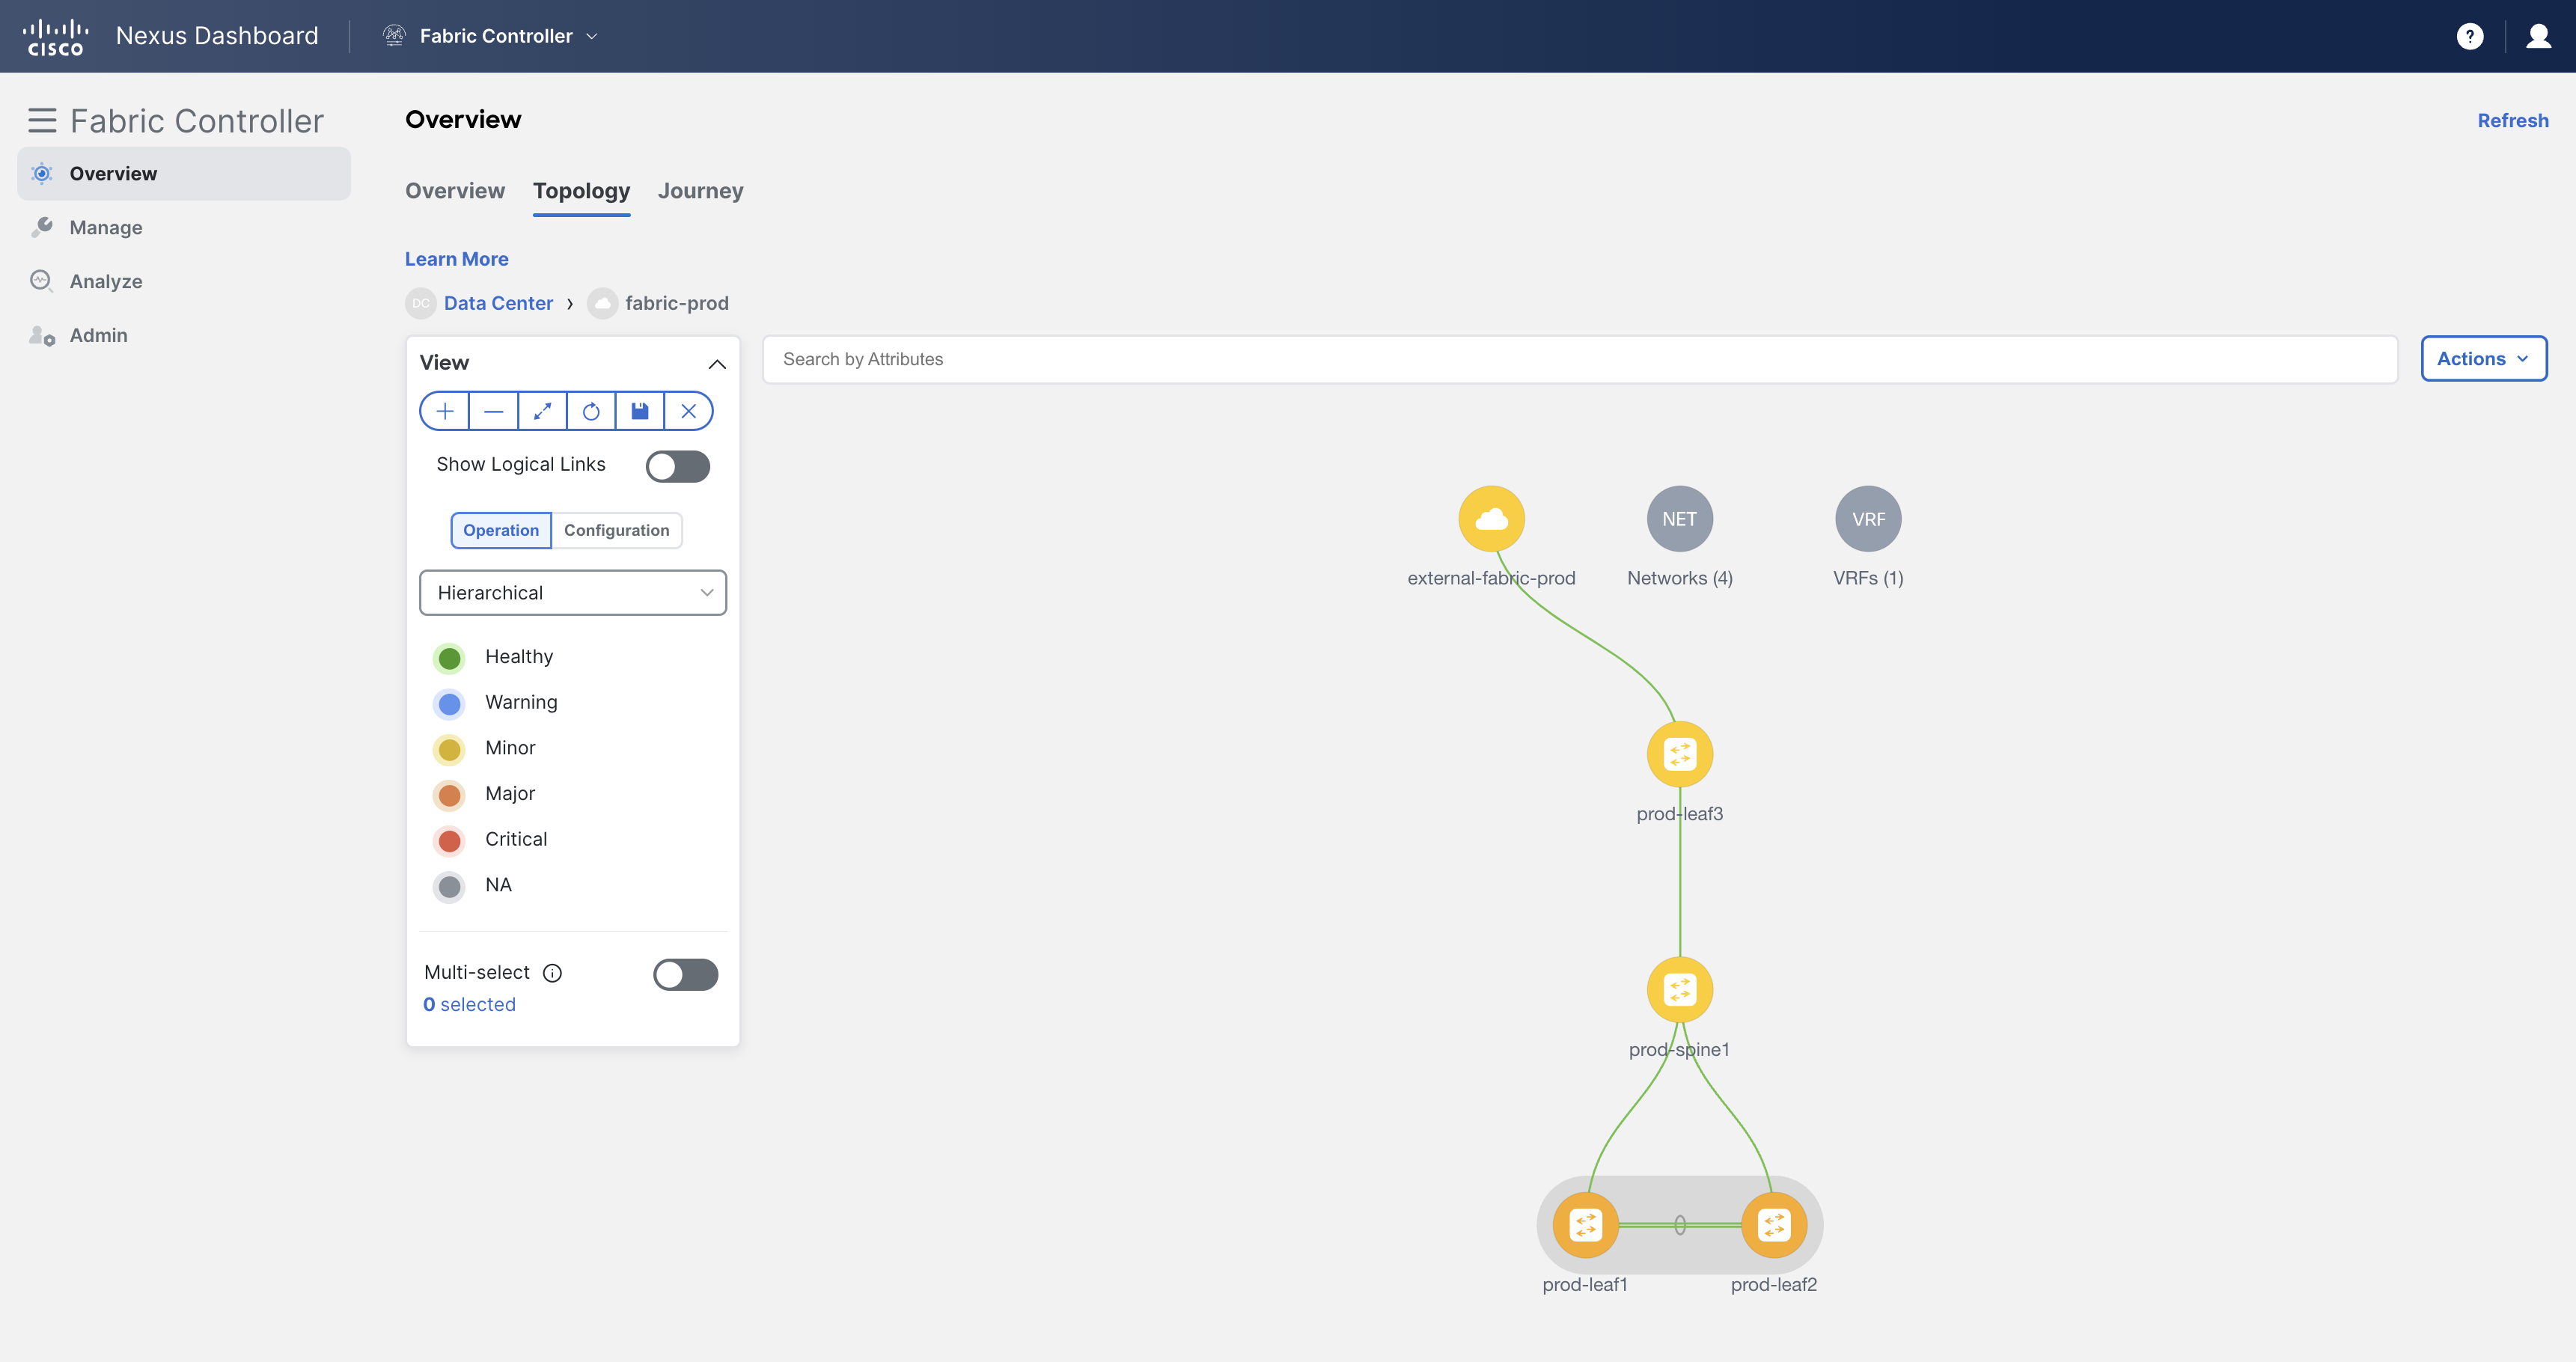
Task: Select the Networks (4) NET node
Action: pos(1679,519)
